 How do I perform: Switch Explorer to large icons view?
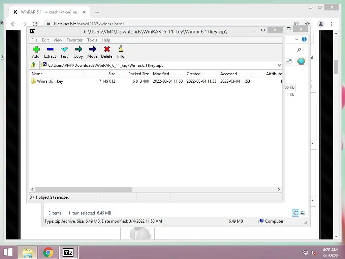(303, 213)
